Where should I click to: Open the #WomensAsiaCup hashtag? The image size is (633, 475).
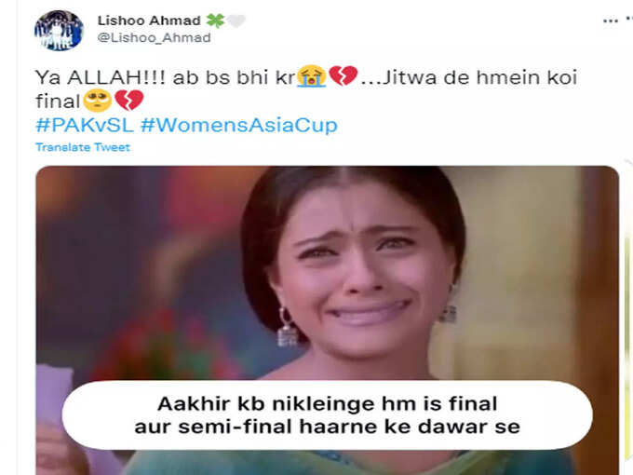pos(239,125)
